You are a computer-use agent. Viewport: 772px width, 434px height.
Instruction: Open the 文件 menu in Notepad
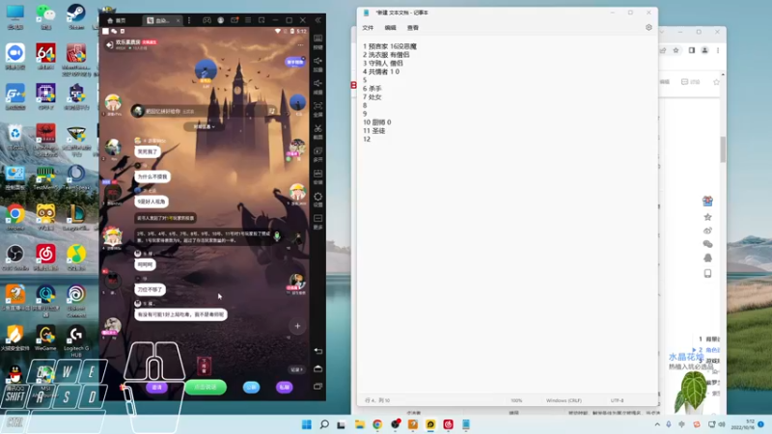368,28
